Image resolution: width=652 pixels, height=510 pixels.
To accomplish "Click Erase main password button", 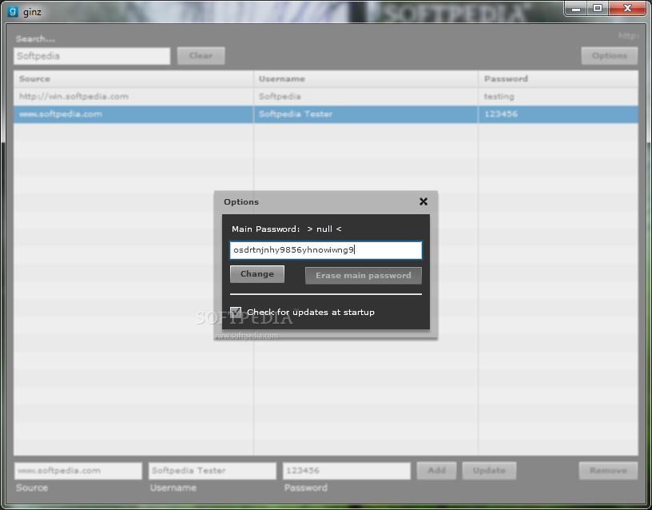I will pos(363,275).
